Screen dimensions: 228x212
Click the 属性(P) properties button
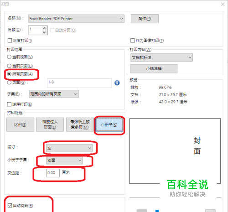(x=145, y=19)
